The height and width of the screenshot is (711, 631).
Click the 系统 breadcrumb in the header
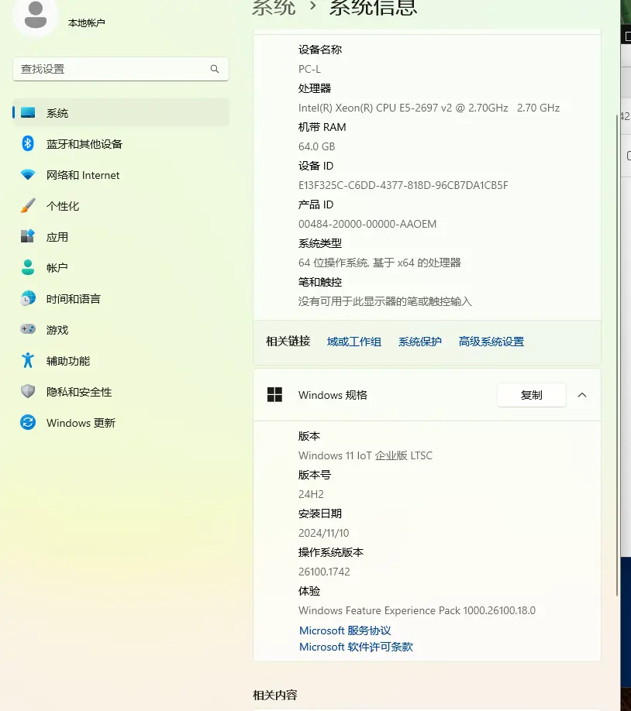coord(274,8)
